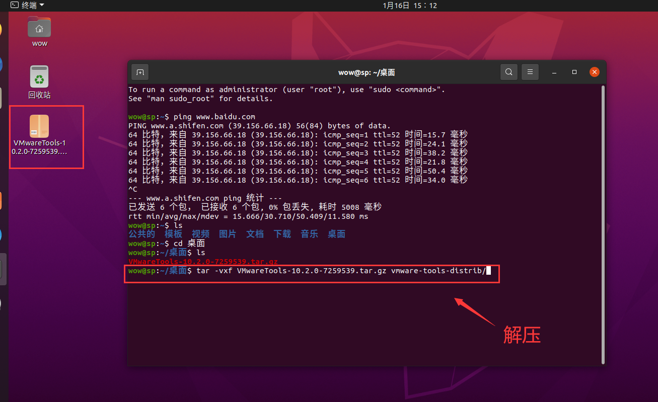Click the 音乐 directory in ls output
Image resolution: width=658 pixels, height=402 pixels.
[309, 234]
